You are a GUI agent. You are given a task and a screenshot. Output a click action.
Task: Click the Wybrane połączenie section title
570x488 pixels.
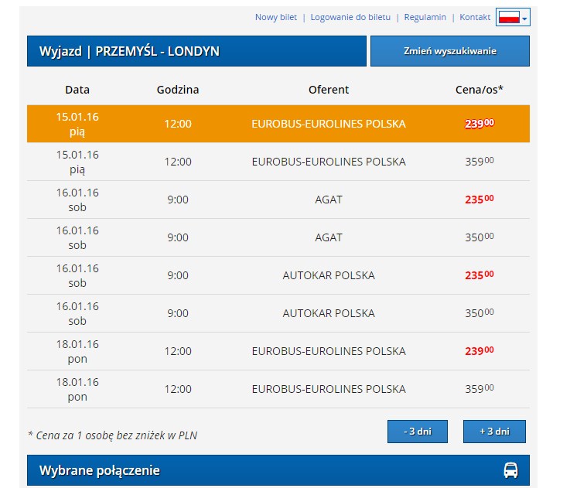[x=100, y=470]
